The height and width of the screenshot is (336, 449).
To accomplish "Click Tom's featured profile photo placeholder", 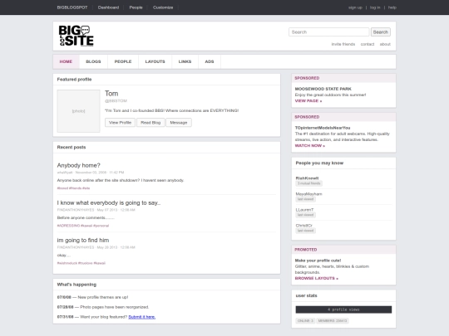I will click(x=78, y=111).
